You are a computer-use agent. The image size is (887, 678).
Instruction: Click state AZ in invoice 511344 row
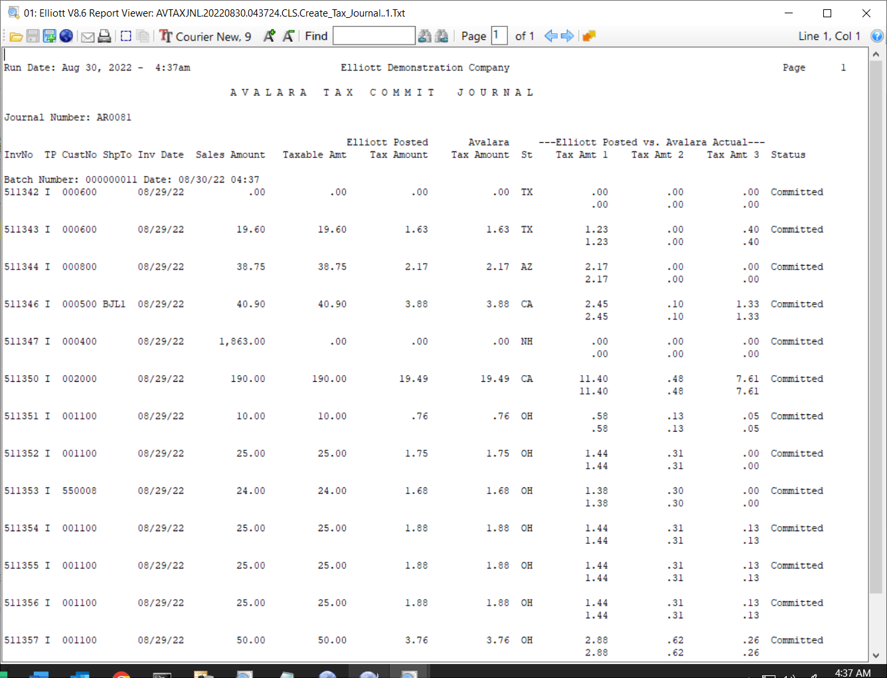[x=526, y=266]
